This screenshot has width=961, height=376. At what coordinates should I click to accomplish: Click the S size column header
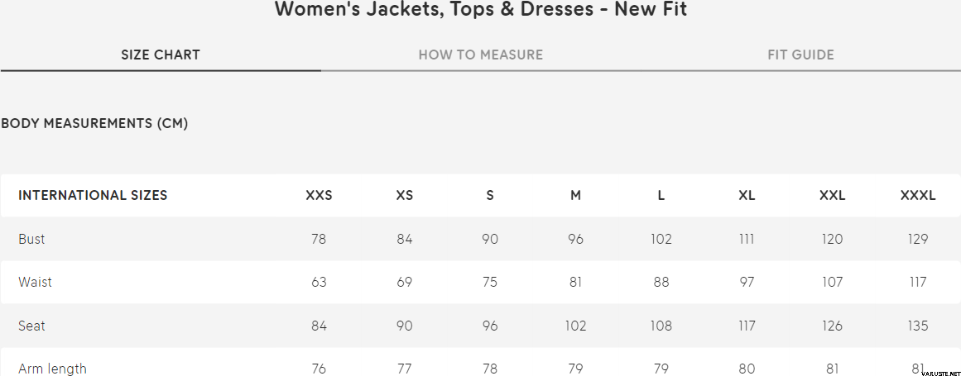[490, 196]
